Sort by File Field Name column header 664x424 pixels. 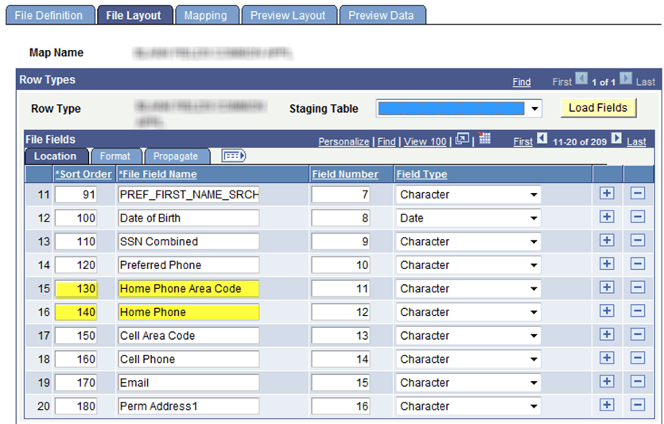coord(158,174)
